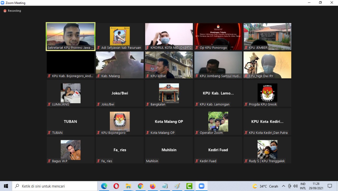This screenshot has width=338, height=191.
Task: Switch to Zoom app in taskbar
Action: pos(201,186)
